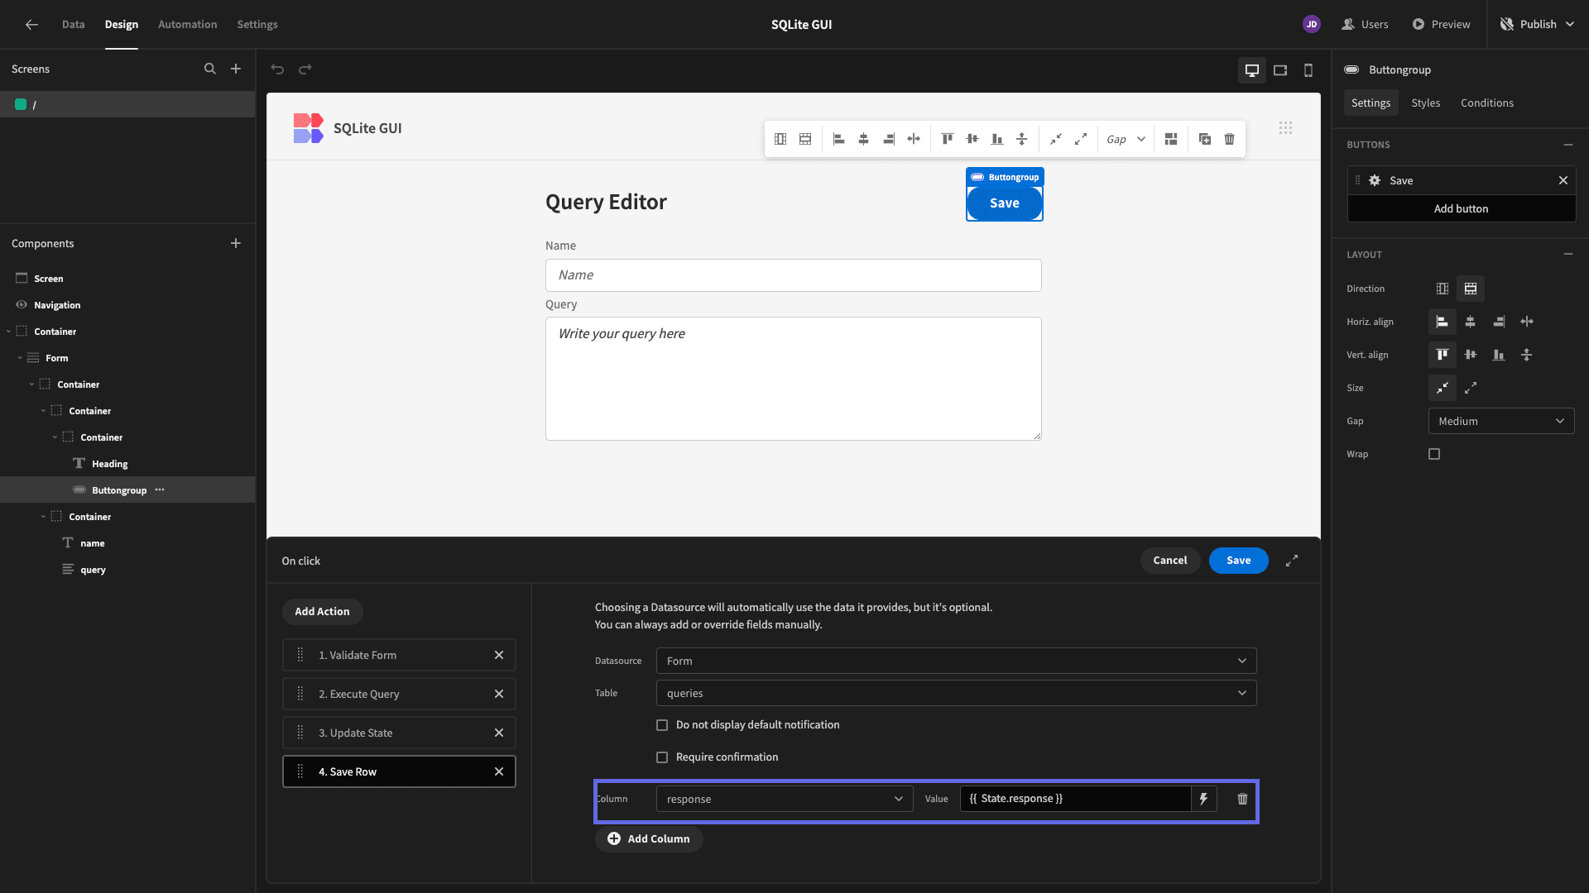Open the Gap dropdown set to Medium

point(1501,421)
